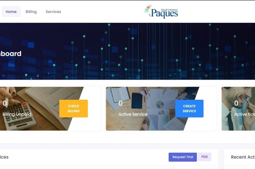Go to the Services menu item
255x169 pixels.
click(53, 12)
